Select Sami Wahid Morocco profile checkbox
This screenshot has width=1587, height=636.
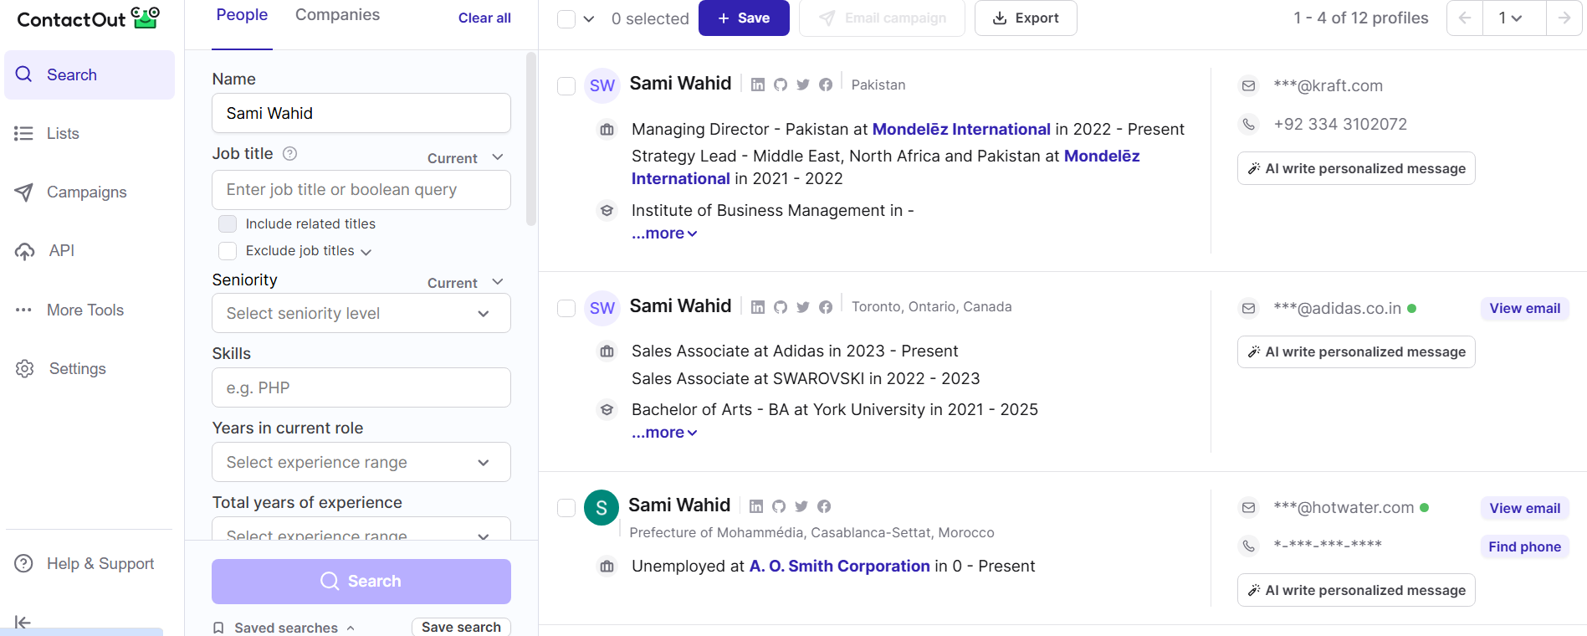pos(566,507)
